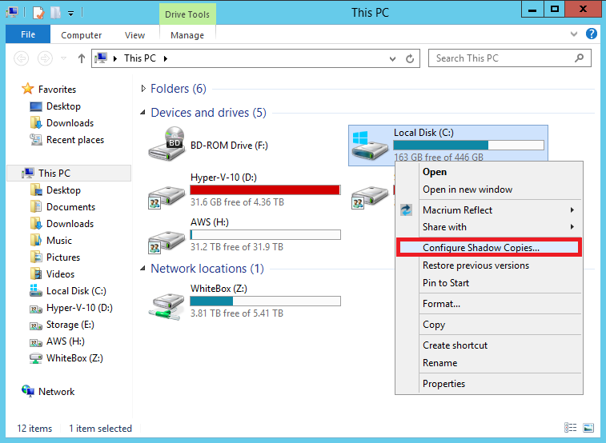This screenshot has width=606, height=443.
Task: Collapse the Network locations group
Action: pyautogui.click(x=142, y=268)
